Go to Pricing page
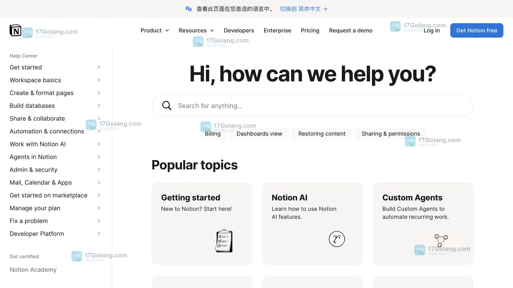 click(310, 30)
